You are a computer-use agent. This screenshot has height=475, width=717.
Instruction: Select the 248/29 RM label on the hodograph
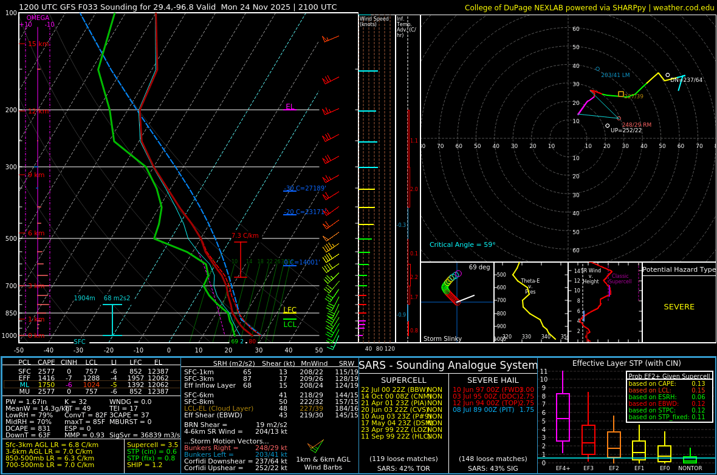tap(637, 125)
